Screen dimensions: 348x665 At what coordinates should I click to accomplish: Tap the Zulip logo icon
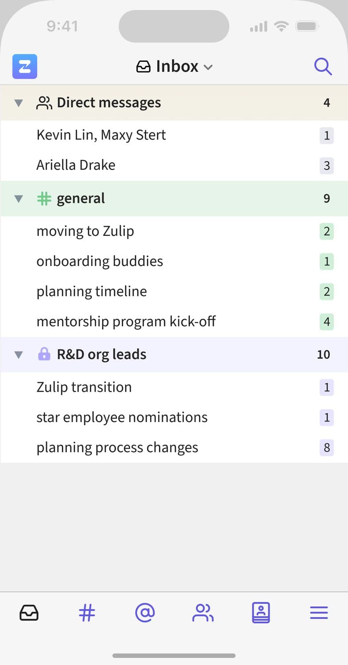click(x=25, y=66)
